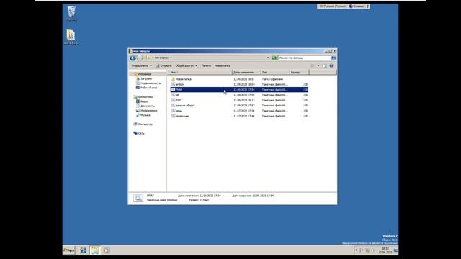Open the Общий доступ dropdown menu
The image size is (461, 259).
(187, 65)
